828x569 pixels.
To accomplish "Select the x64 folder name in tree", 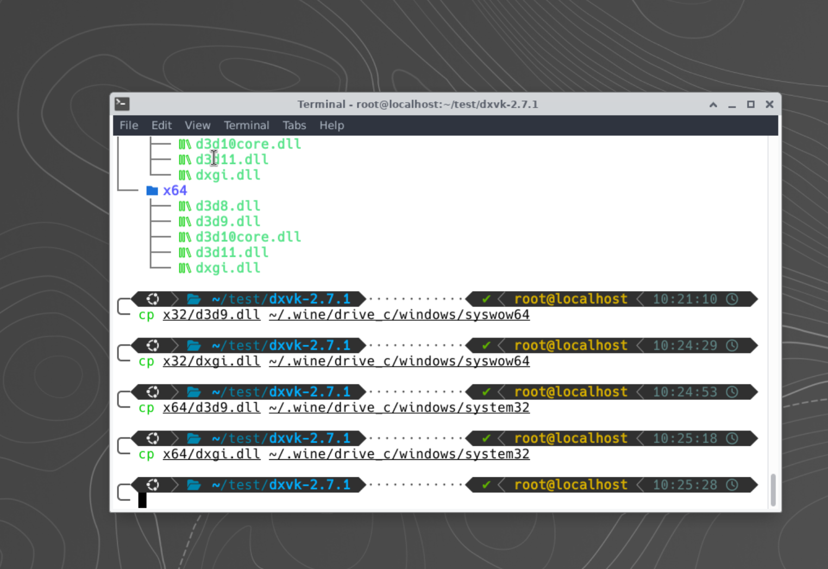I will (175, 191).
